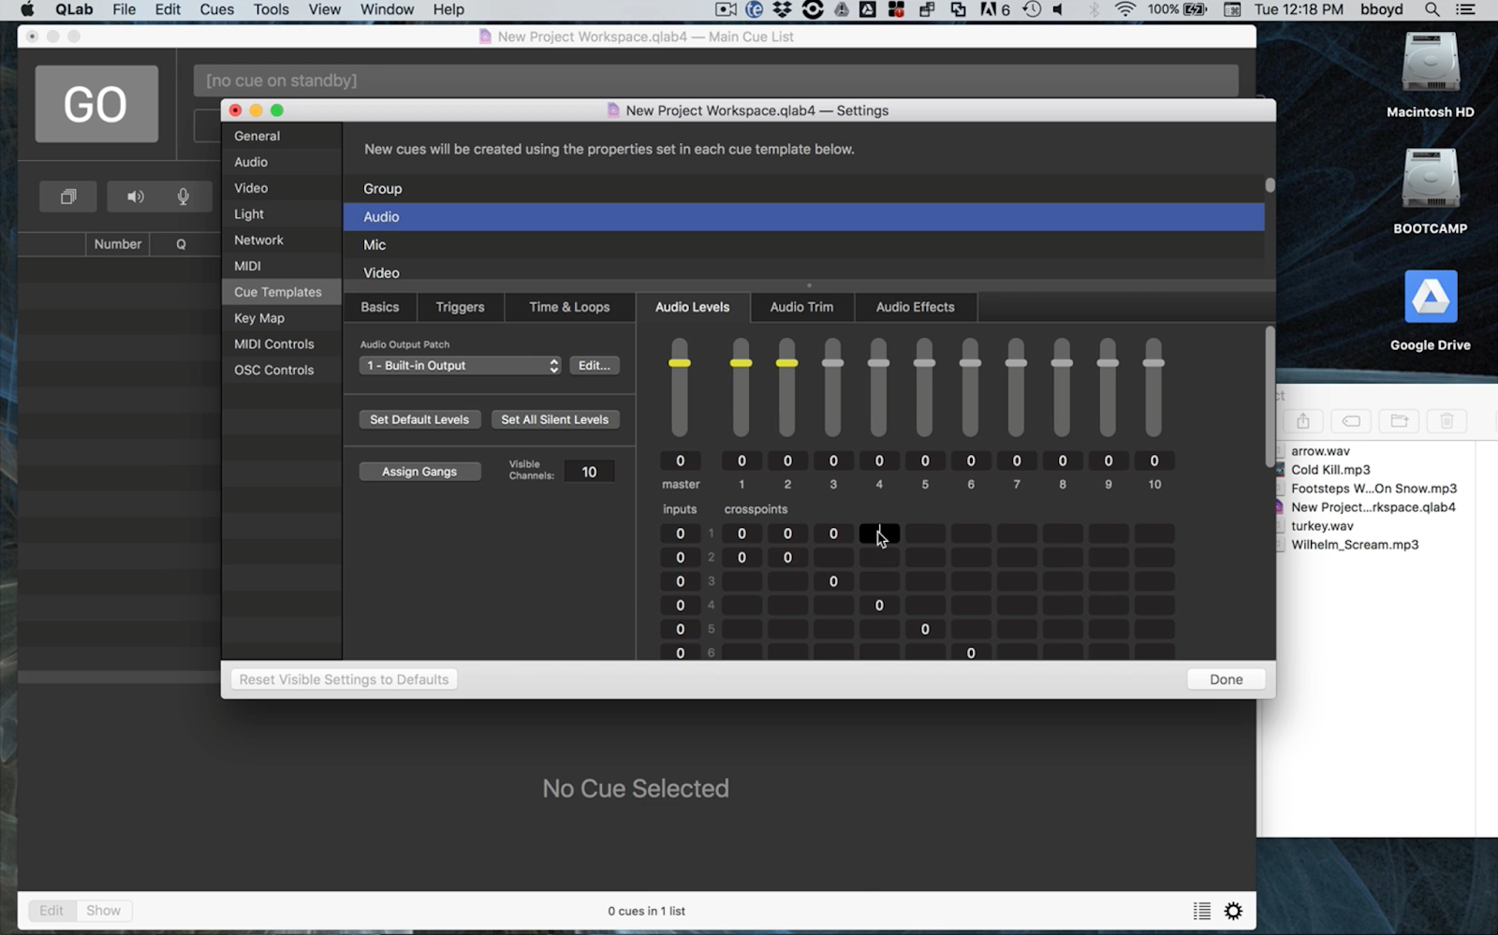The height and width of the screenshot is (935, 1498).
Task: Open the workspace settings gear icon
Action: coord(1233,911)
